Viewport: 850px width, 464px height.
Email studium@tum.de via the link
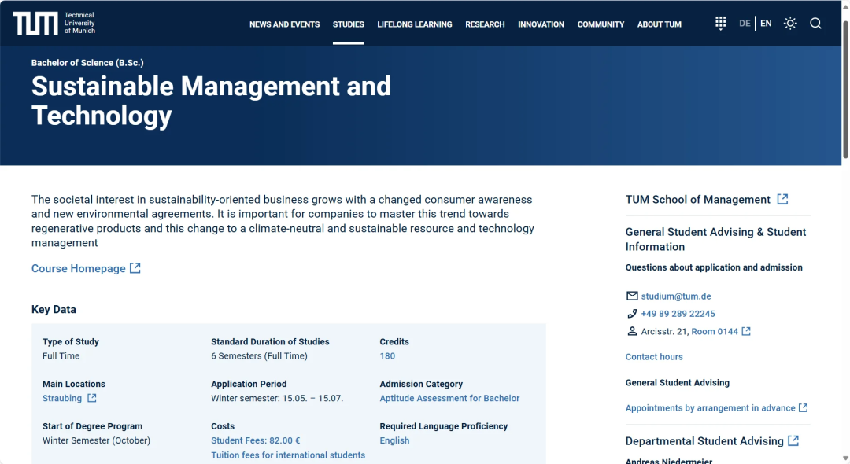(x=676, y=296)
